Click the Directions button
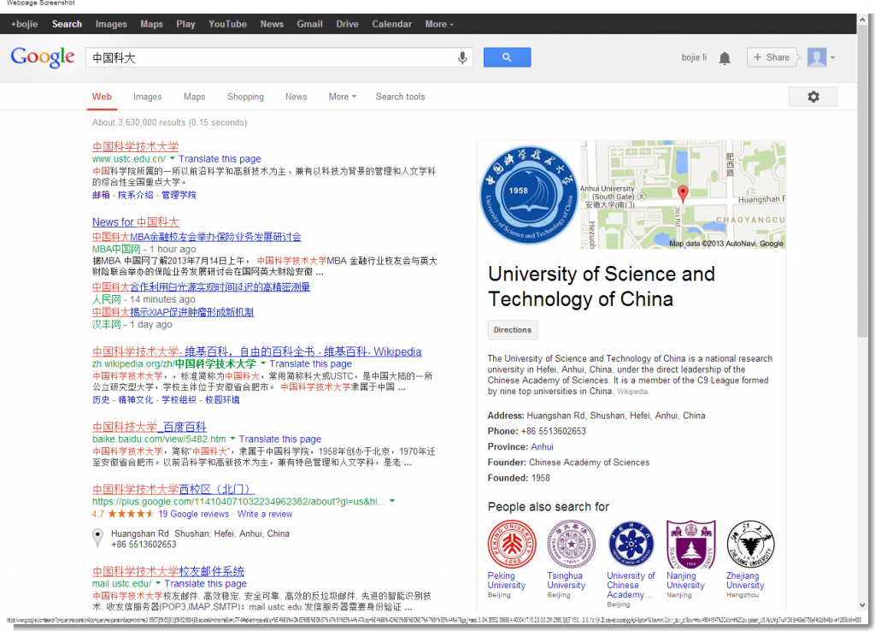 click(512, 330)
